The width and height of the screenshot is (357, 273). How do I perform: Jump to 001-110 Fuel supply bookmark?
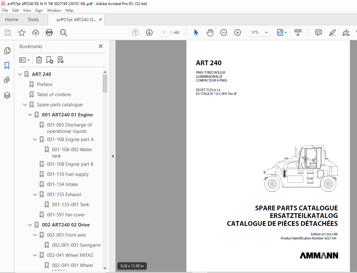[68, 174]
